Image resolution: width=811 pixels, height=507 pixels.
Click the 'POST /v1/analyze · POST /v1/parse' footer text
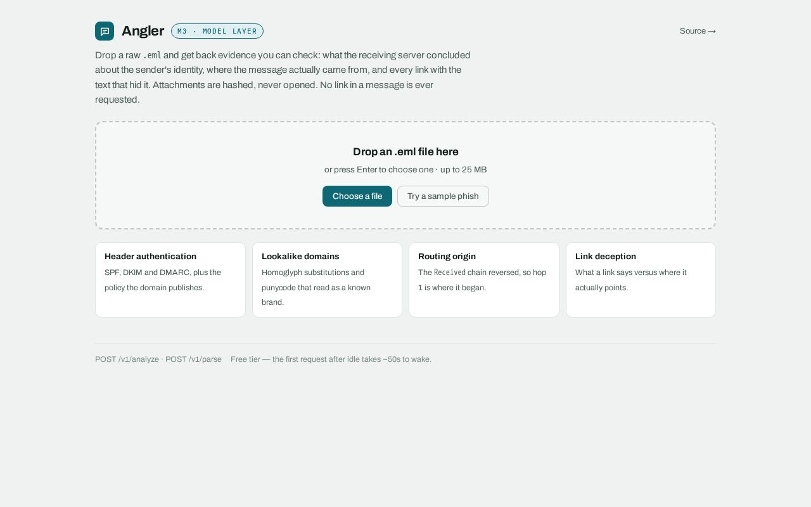[158, 359]
